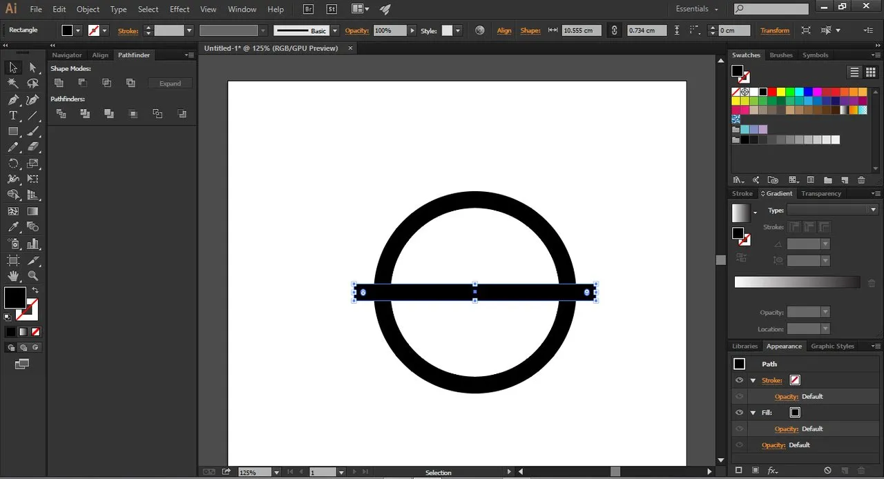This screenshot has height=479, width=884.
Task: Click the Clear Appearance icon
Action: tap(827, 471)
